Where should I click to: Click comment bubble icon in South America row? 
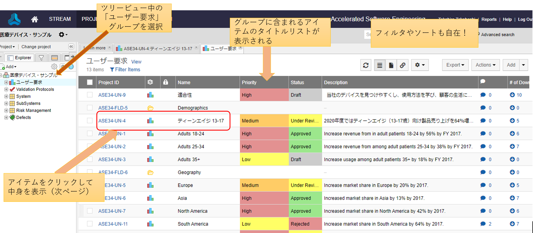483,224
